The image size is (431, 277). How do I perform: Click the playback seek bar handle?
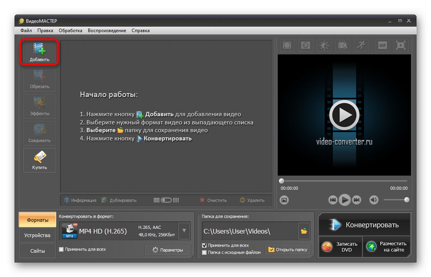(x=281, y=181)
